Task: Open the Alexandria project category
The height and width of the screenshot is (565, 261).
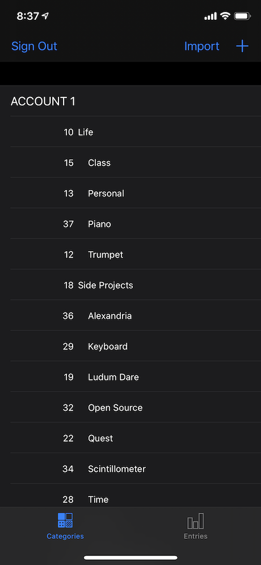Action: click(136, 316)
